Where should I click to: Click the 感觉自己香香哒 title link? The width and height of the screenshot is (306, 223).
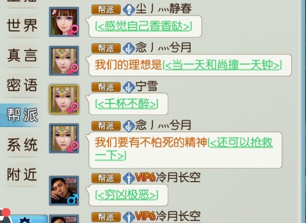pyautogui.click(x=143, y=26)
